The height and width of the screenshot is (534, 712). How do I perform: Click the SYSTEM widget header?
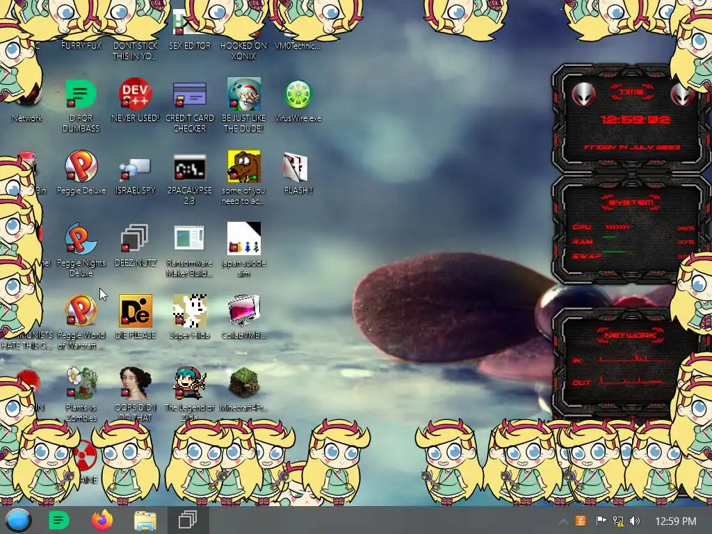(631, 202)
